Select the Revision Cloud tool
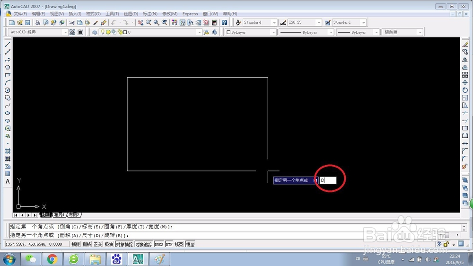473x266 pixels. pyautogui.click(x=8, y=98)
